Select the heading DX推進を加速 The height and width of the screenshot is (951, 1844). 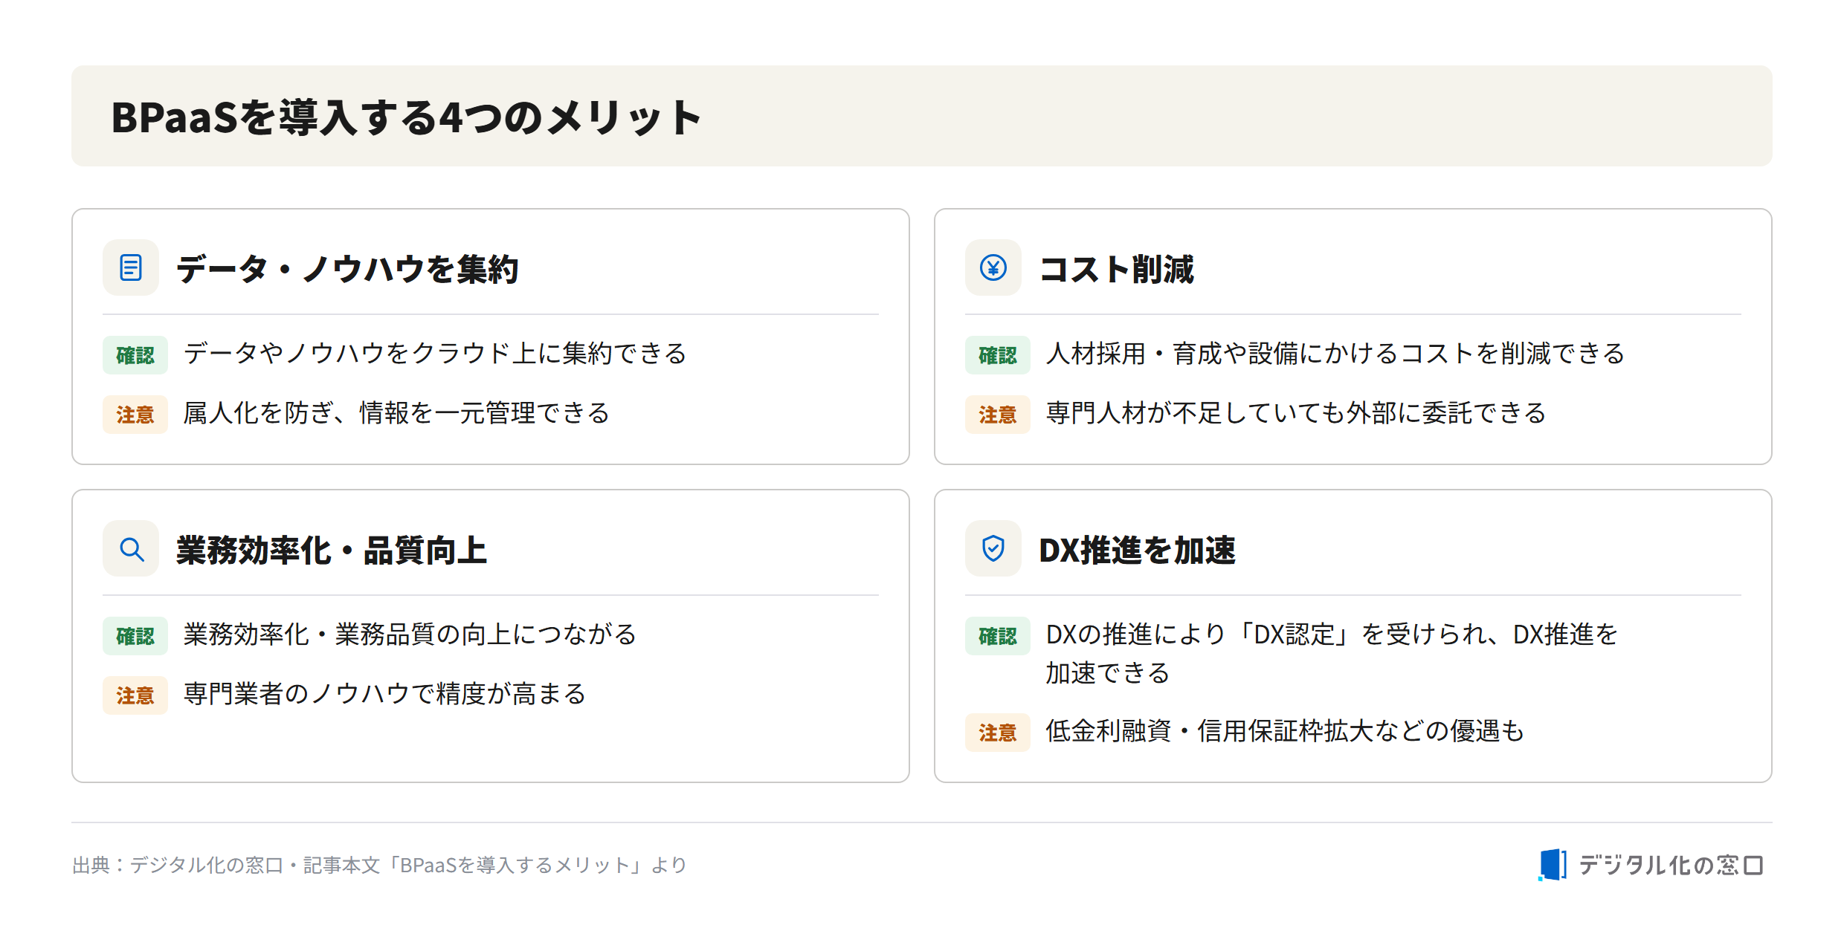click(x=1137, y=550)
